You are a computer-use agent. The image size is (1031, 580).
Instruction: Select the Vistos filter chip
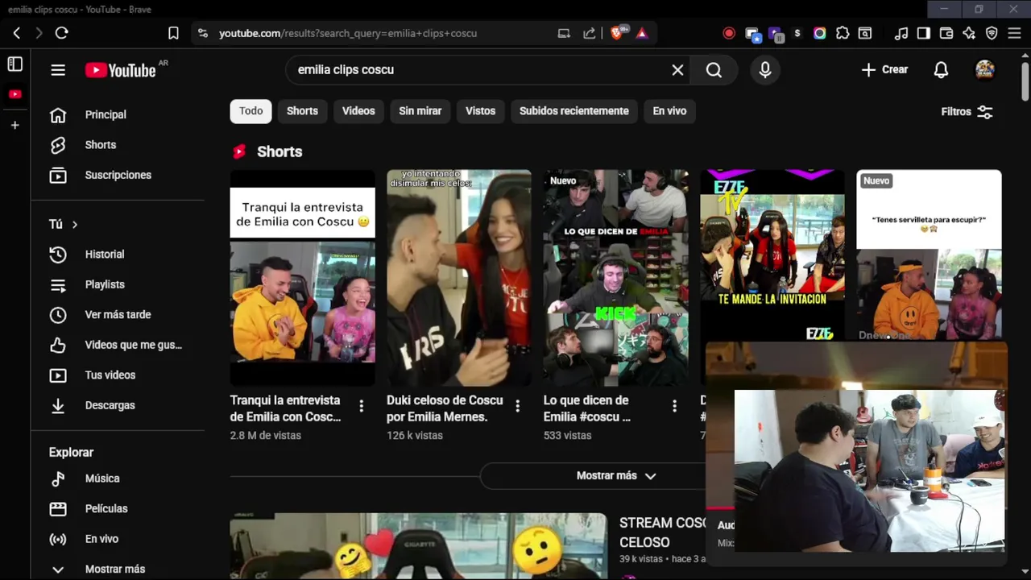[480, 111]
